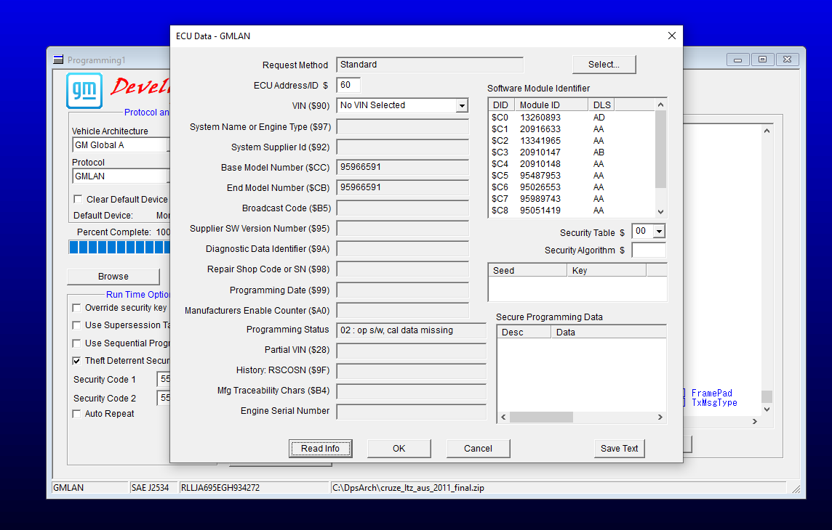Viewport: 832px width, 530px height.
Task: Click the Programming1 window title icon
Action: [58, 60]
